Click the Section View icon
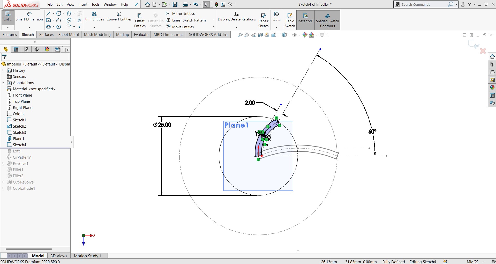496x264 pixels. point(260,35)
